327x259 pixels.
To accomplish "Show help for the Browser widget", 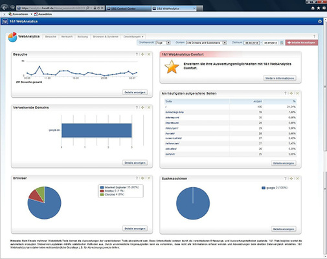I will pos(137,178).
